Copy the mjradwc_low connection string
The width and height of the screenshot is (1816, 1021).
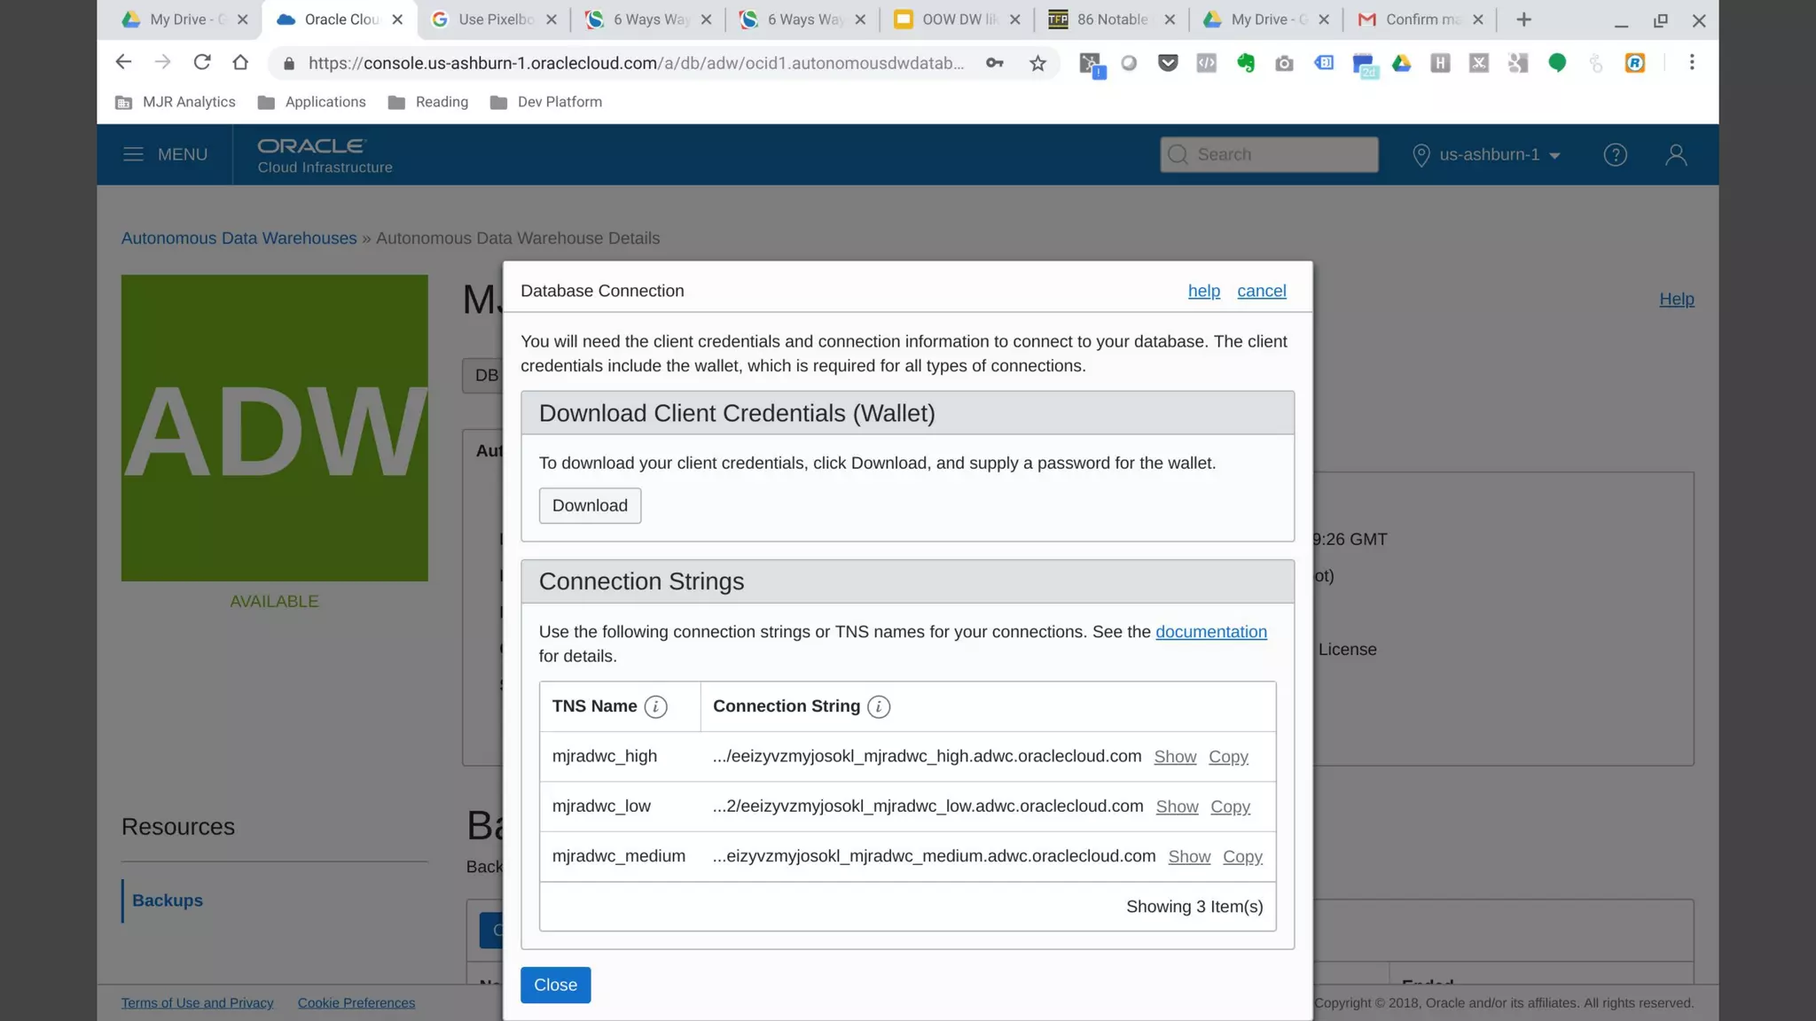[1230, 807]
